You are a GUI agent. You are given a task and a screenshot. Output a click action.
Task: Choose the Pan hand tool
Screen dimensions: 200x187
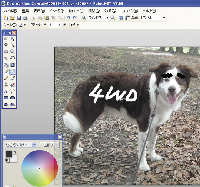(x=13, y=58)
